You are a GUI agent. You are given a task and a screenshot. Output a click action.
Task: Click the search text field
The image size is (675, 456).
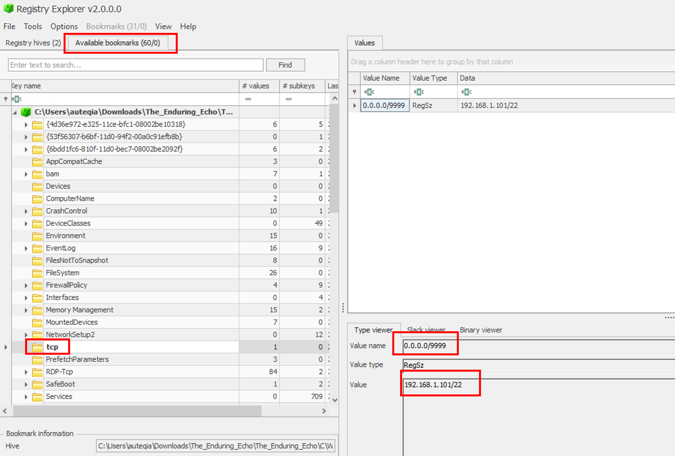tap(135, 65)
